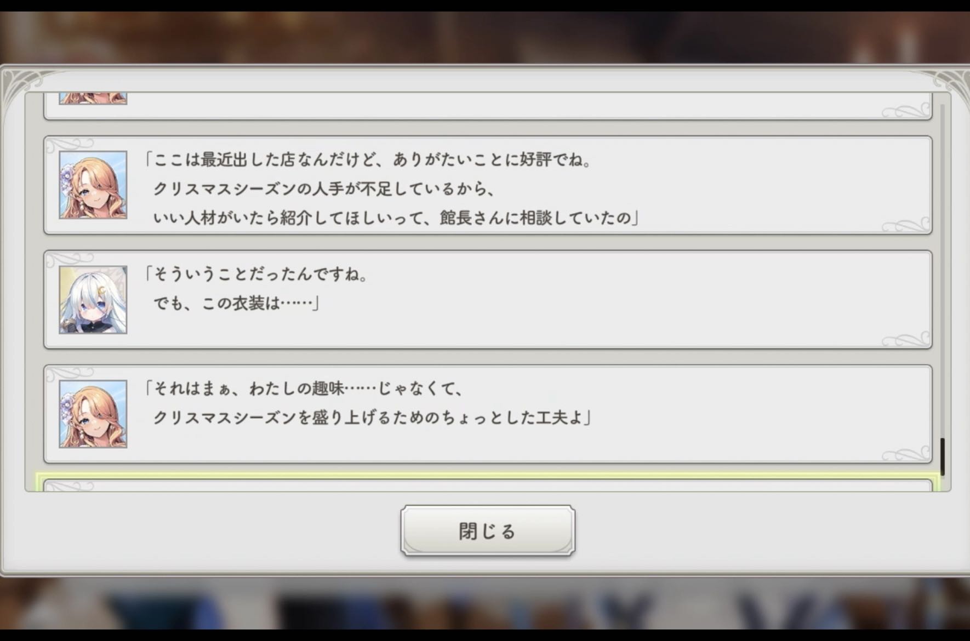Select the line いい人材がいたら紹介してほしいって
The image size is (970, 641).
coord(396,218)
